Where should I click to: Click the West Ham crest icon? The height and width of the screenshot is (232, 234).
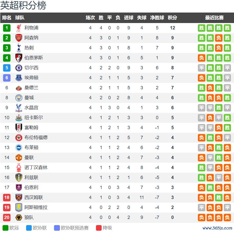(x=19, y=197)
